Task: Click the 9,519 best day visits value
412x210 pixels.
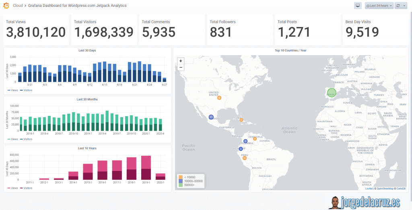Action: click(362, 32)
